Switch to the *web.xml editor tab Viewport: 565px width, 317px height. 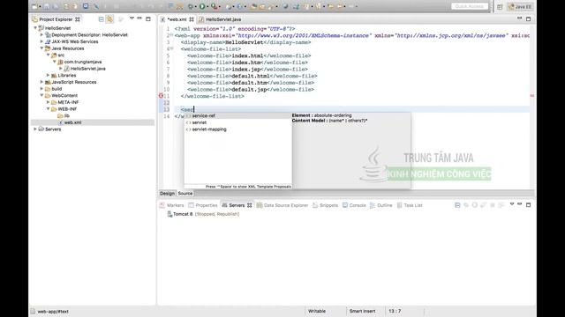tap(177, 19)
